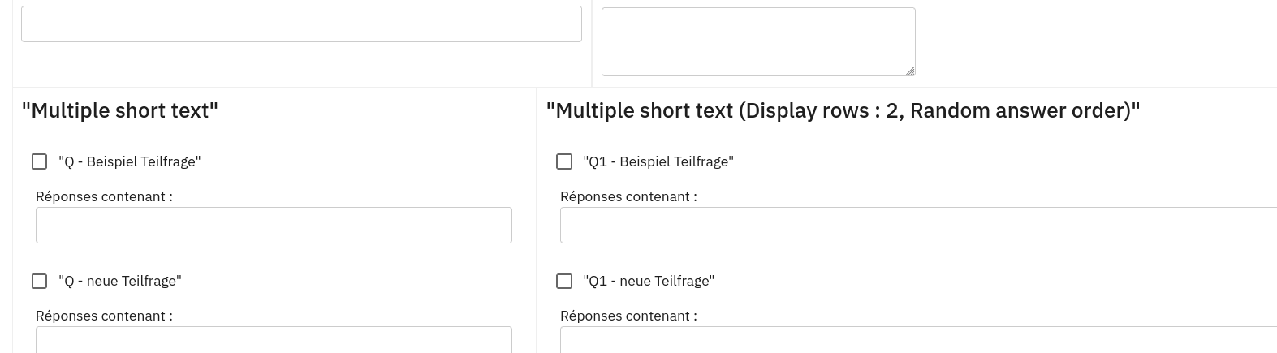Image resolution: width=1277 pixels, height=353 pixels.
Task: Focus the answer field under "Q - Beispiel Teilfrage"
Action: tap(274, 225)
